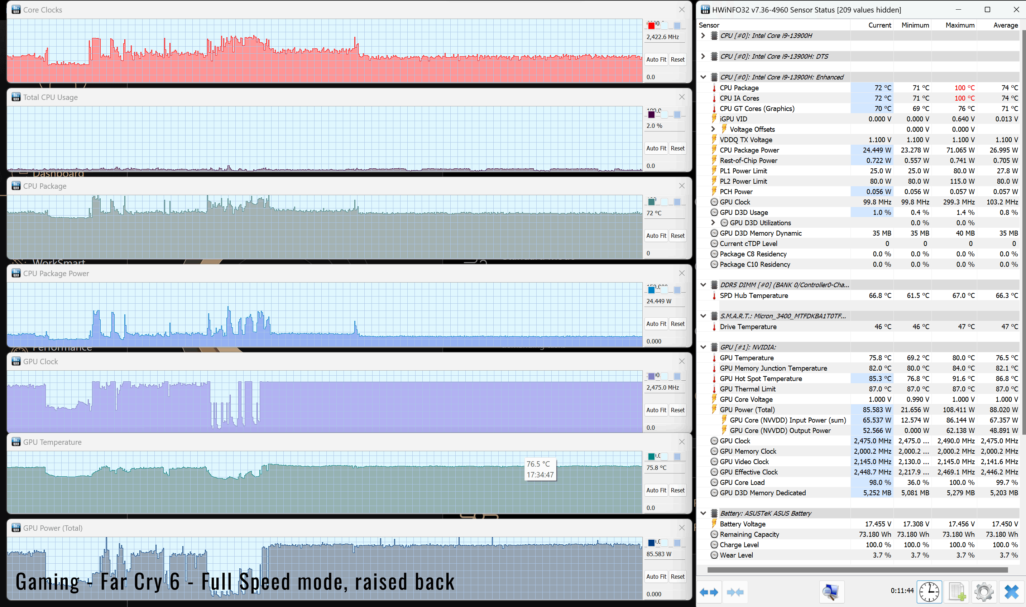
Task: Click the Average column header
Action: [x=998, y=25]
